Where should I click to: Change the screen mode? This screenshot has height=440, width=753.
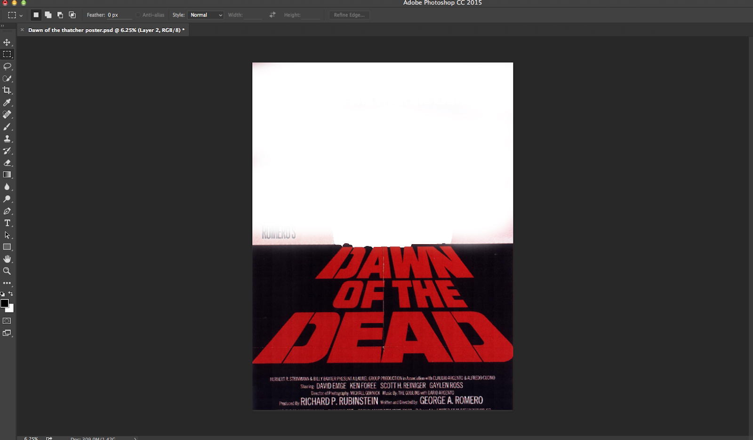(7, 333)
